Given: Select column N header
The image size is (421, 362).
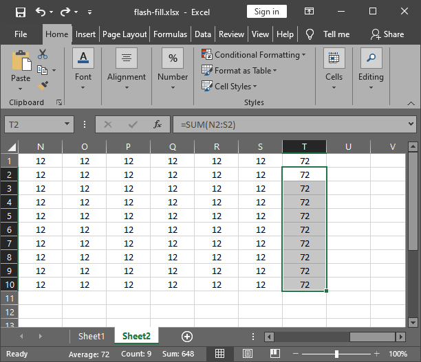Looking at the screenshot, I should coord(41,147).
